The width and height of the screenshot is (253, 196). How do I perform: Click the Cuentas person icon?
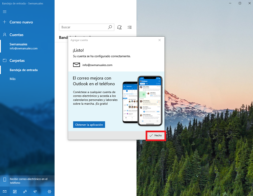[x=5, y=35]
